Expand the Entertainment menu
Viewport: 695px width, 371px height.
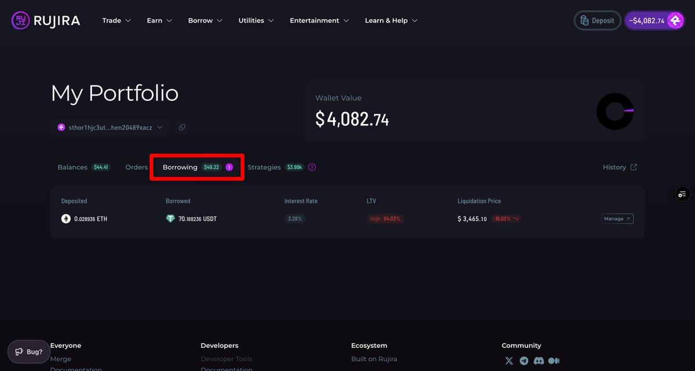tap(319, 20)
